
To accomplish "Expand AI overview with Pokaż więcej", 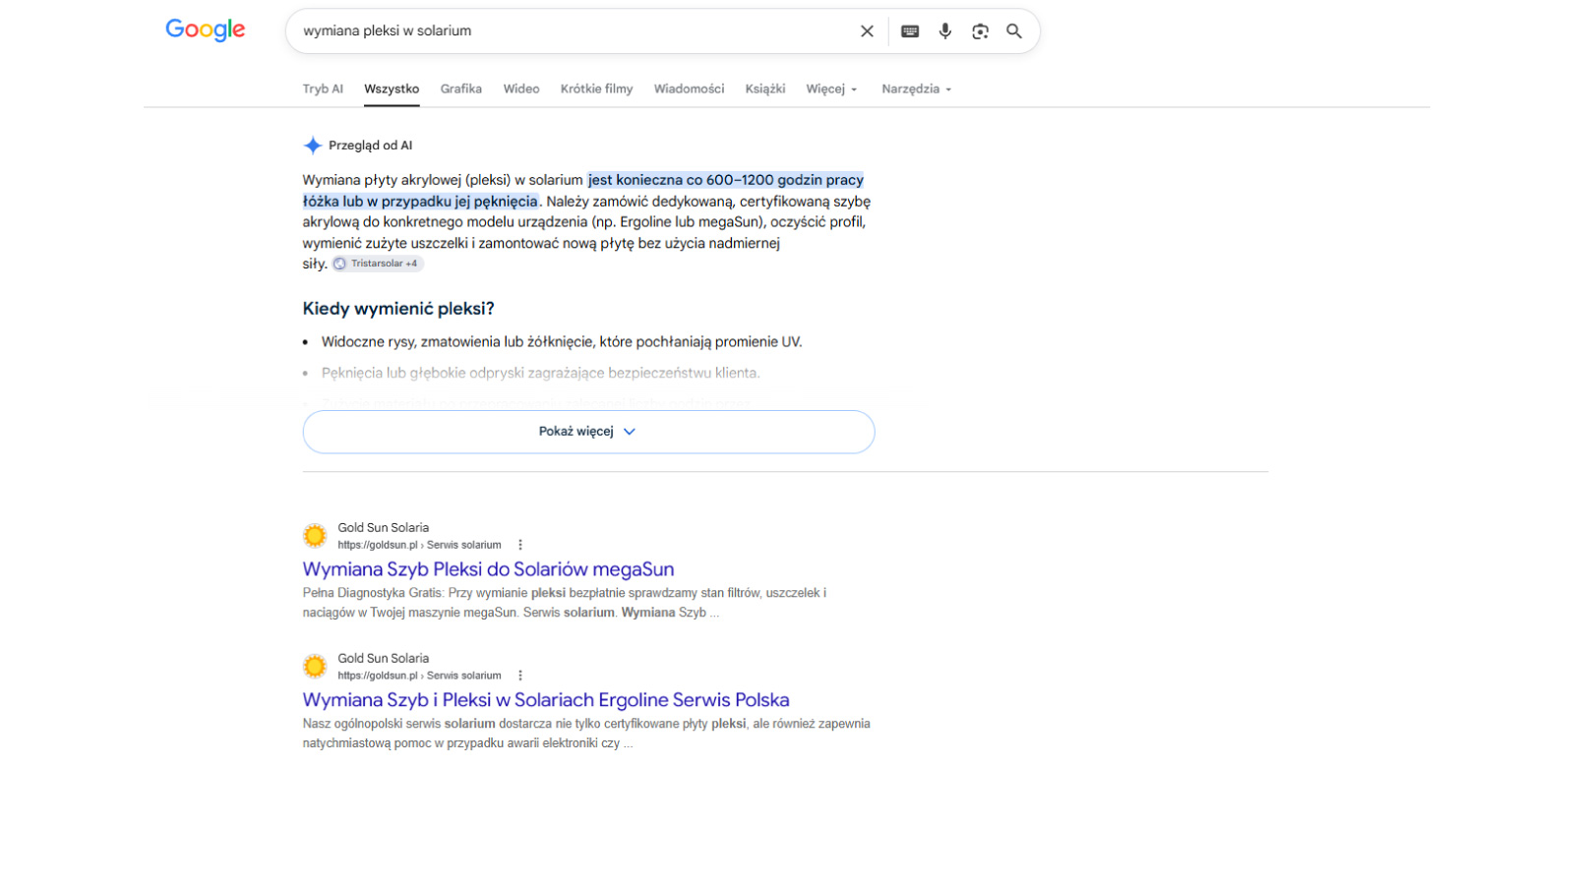I will tap(588, 432).
